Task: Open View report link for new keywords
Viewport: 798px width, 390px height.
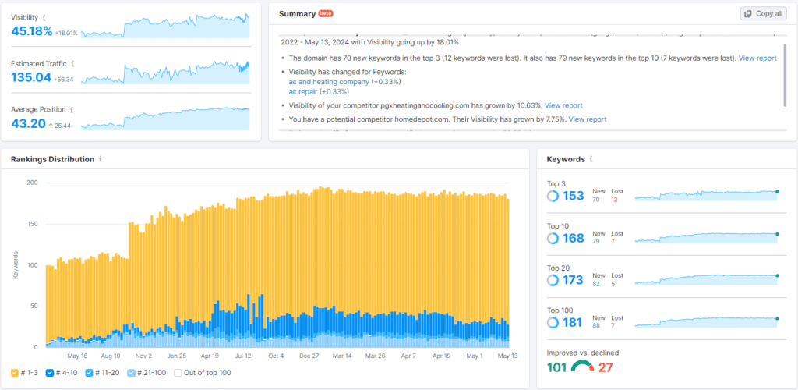Action: (x=757, y=58)
